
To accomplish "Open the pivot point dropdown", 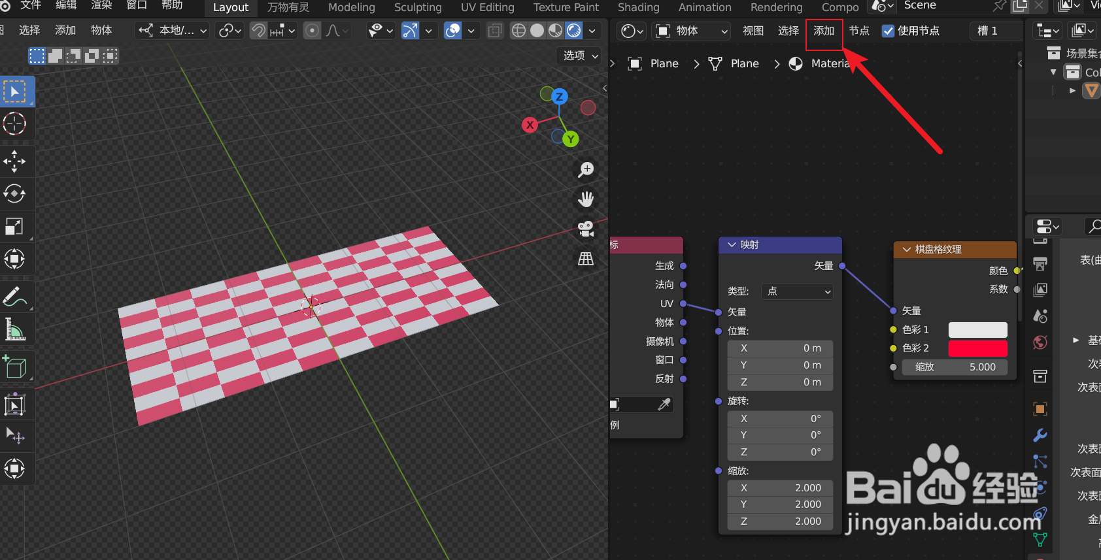I will click(230, 31).
